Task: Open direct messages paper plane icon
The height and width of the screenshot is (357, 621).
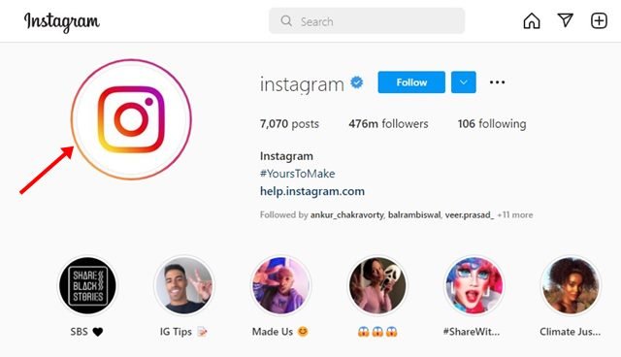Action: [565, 20]
